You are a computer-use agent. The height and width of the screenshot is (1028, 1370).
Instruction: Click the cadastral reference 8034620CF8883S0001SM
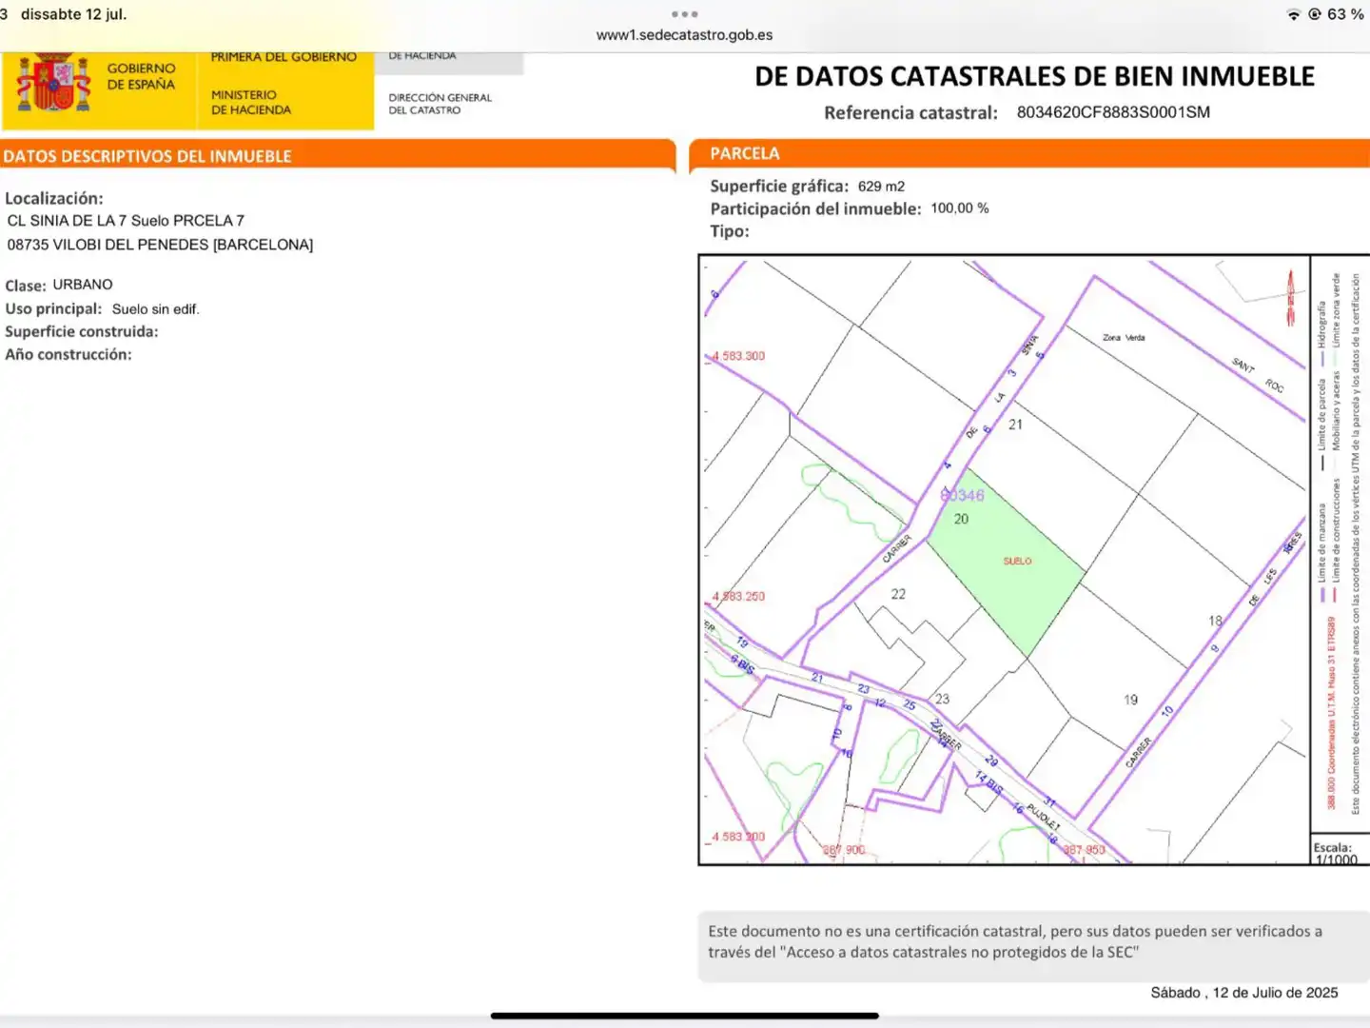click(1113, 112)
